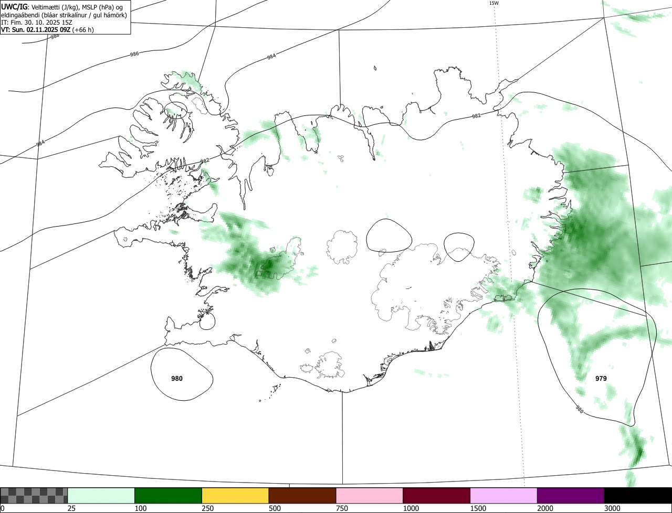Choose the maroon 1000–1500 legend swatch
Viewport: 672px width, 513px height.
[437, 495]
